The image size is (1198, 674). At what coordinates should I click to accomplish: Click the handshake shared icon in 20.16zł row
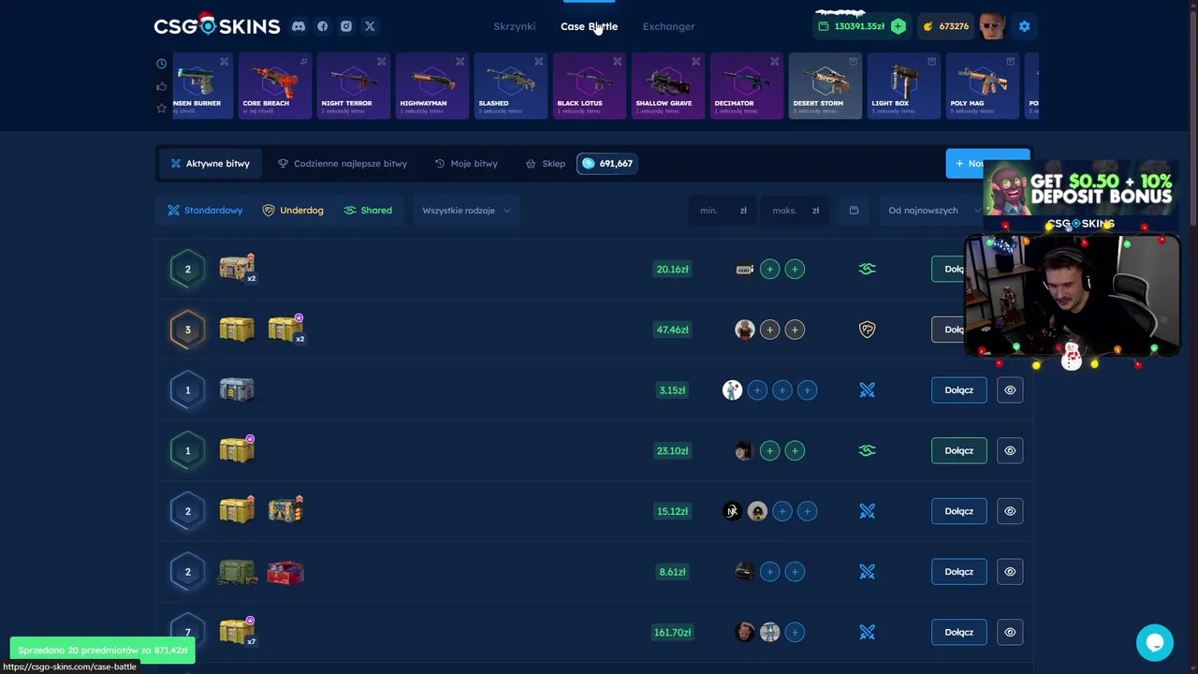(x=867, y=270)
